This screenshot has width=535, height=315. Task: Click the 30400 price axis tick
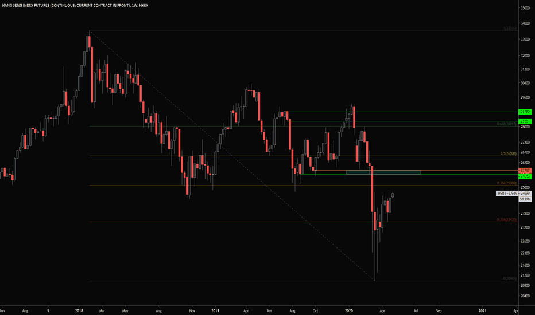pyautogui.click(x=525, y=83)
